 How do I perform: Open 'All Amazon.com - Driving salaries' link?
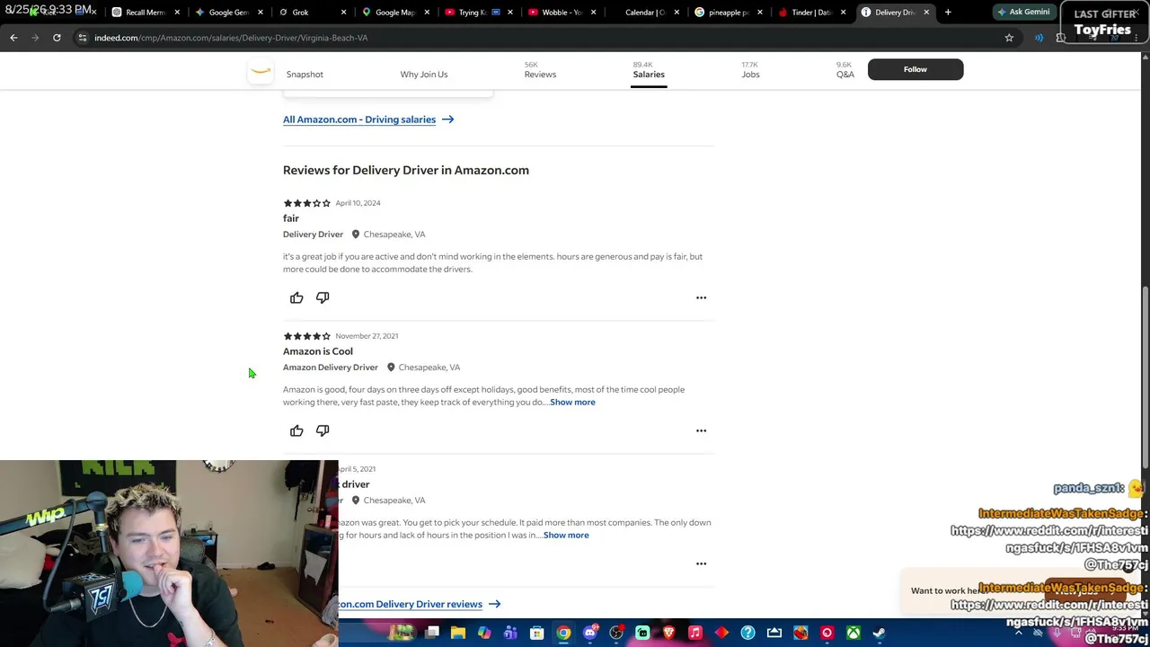[368, 120]
